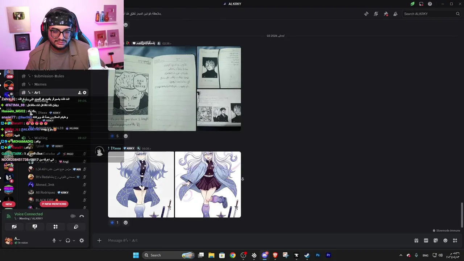The width and height of the screenshot is (464, 261).
Task: Open Discord Help
Action: click(x=430, y=4)
